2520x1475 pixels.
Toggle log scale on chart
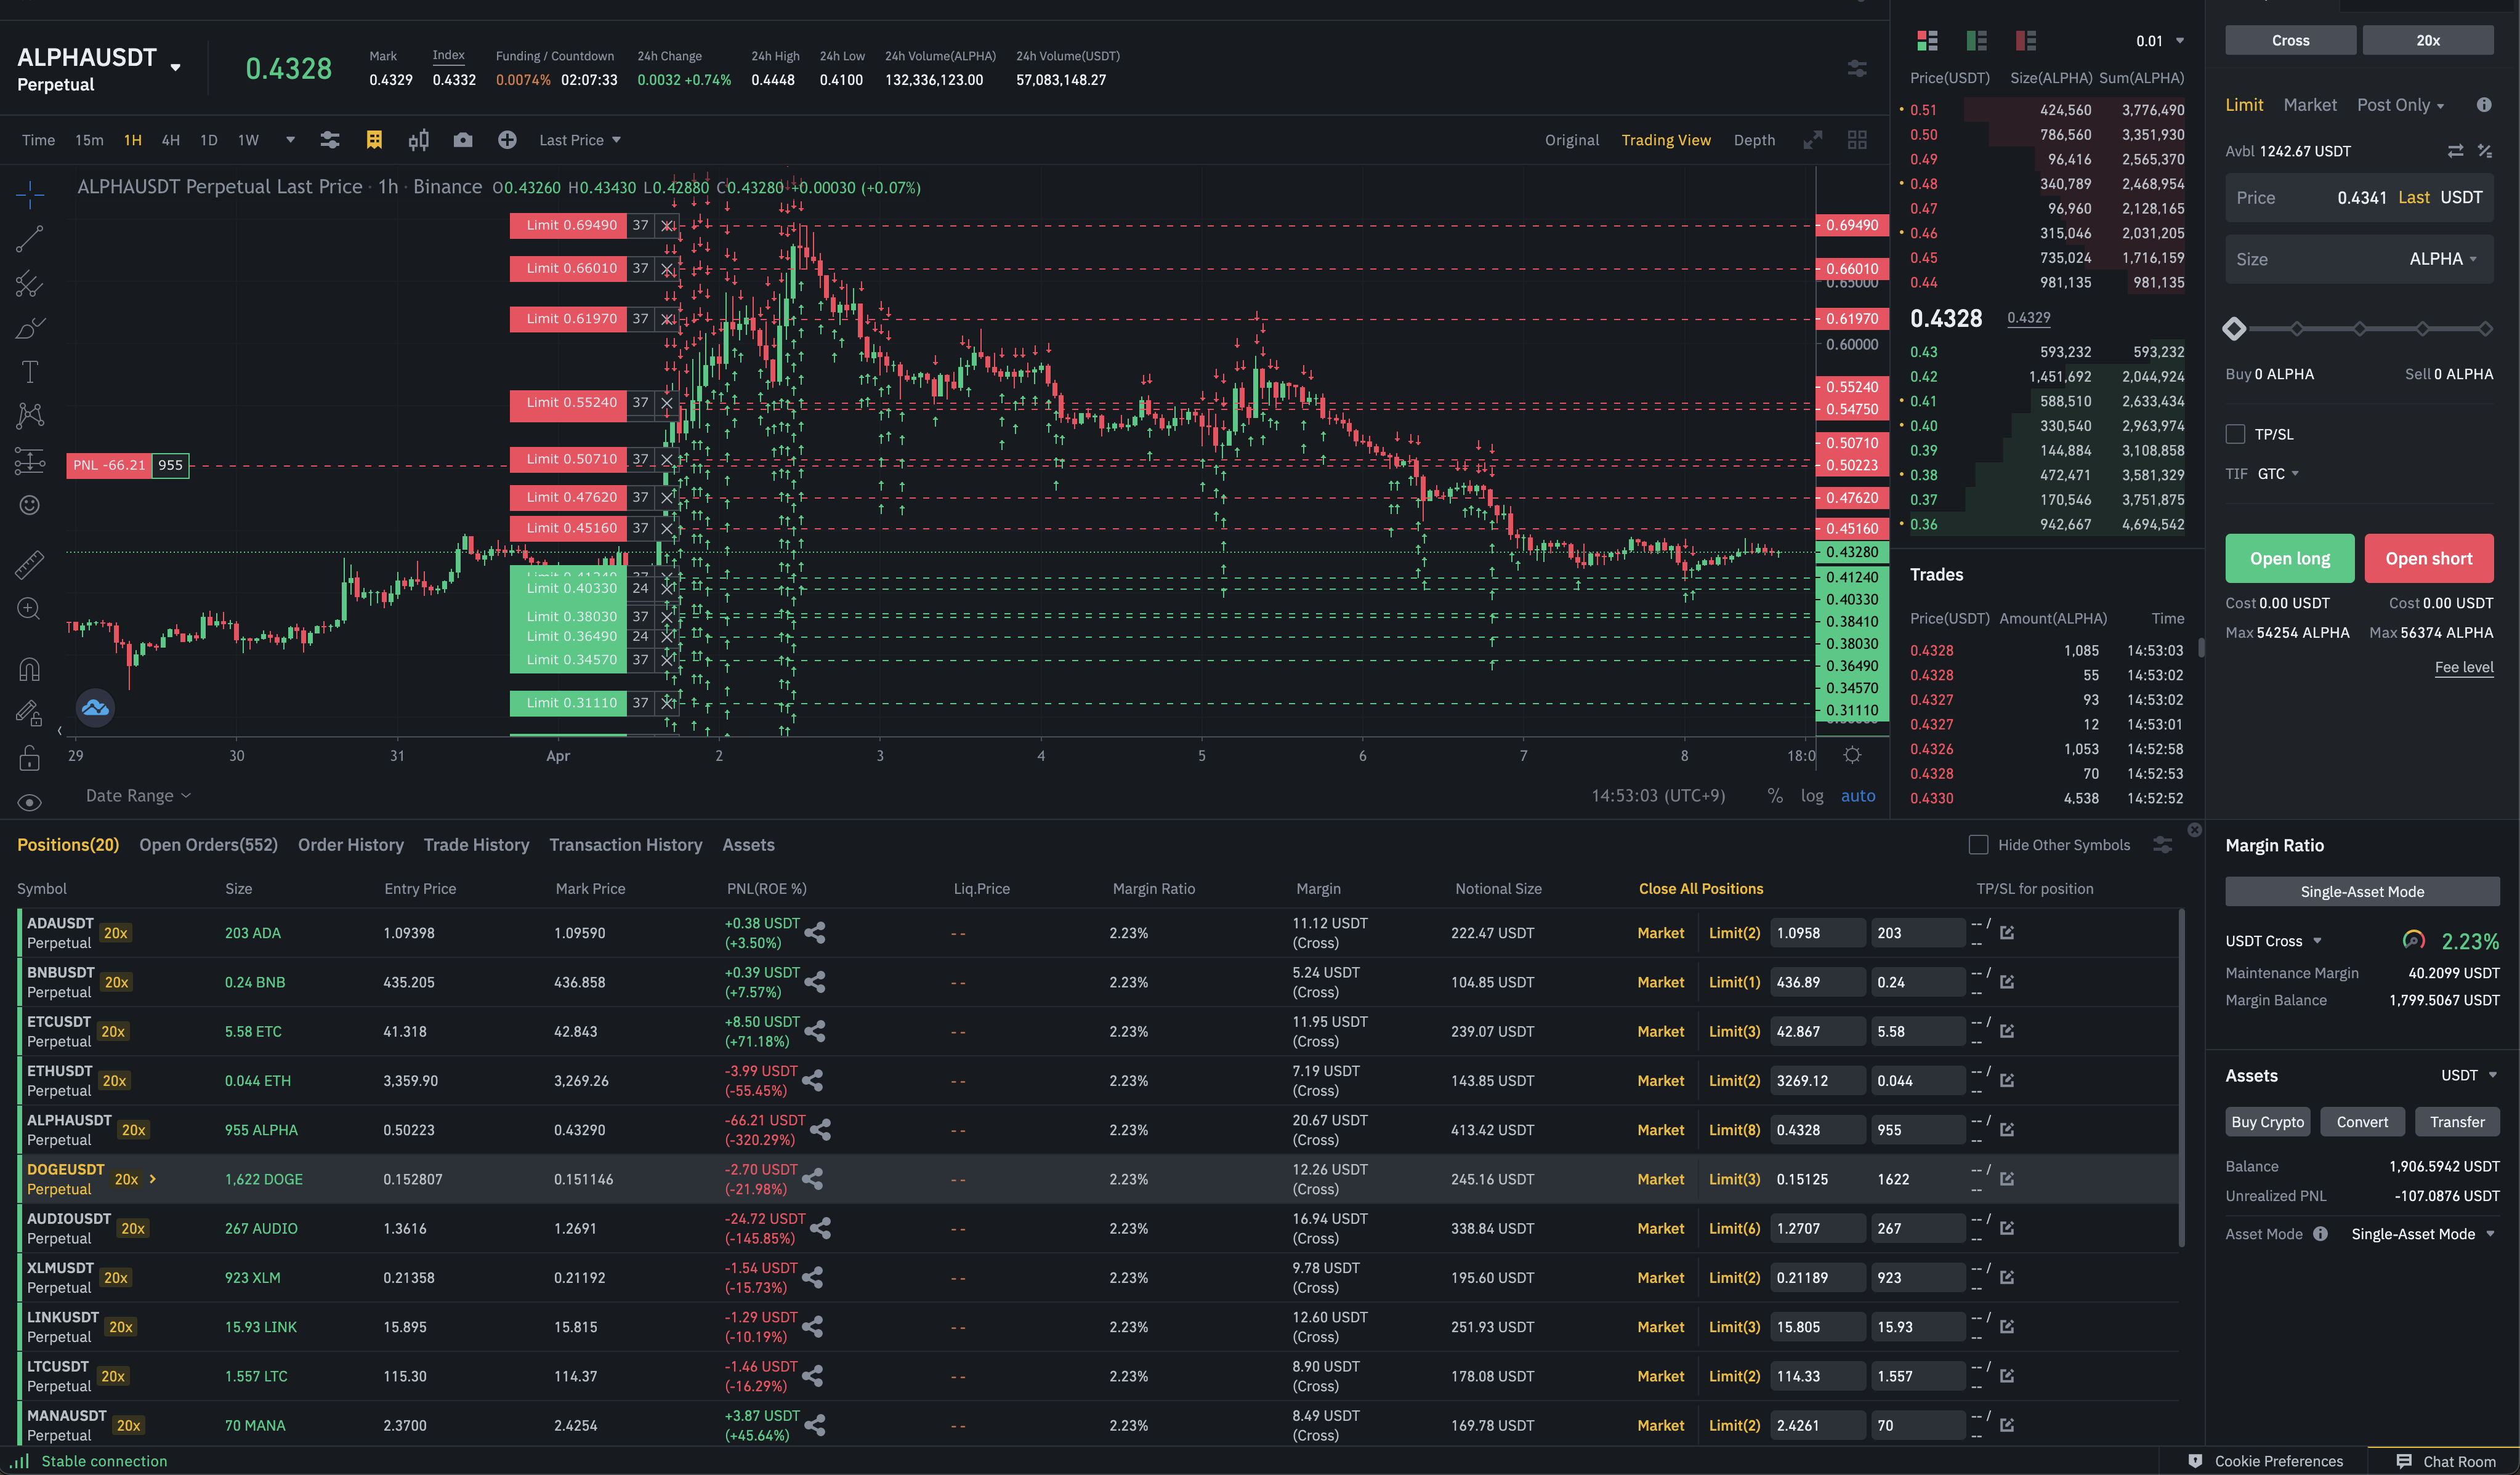point(1811,795)
